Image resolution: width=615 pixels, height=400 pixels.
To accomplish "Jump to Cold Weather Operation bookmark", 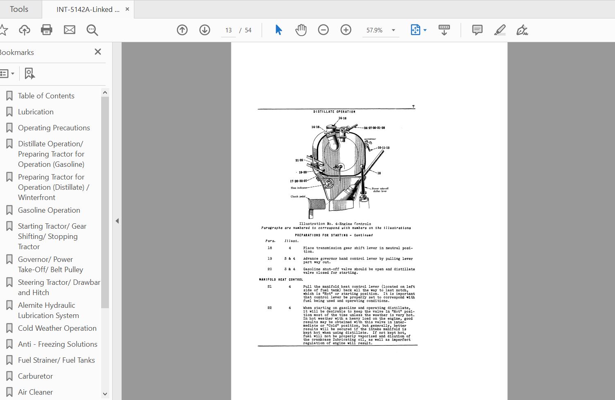I will (x=57, y=328).
